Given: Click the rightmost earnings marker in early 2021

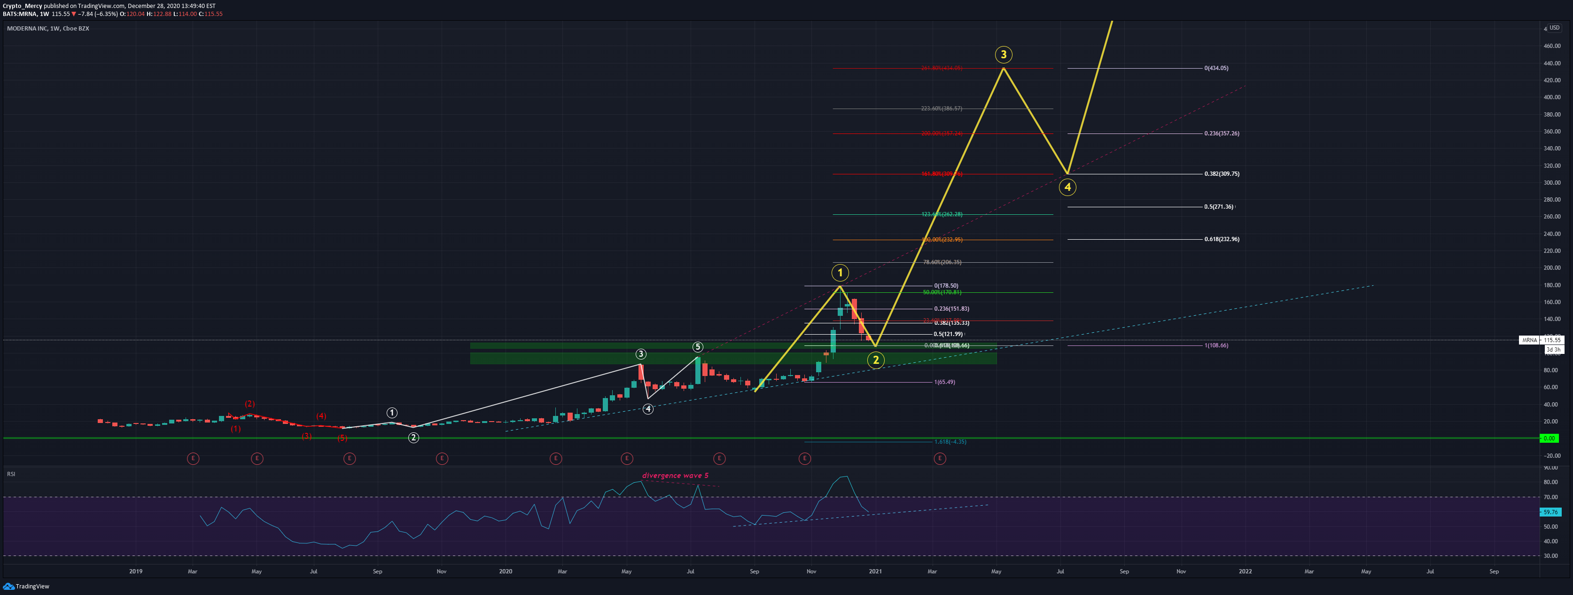Looking at the screenshot, I should pos(940,458).
